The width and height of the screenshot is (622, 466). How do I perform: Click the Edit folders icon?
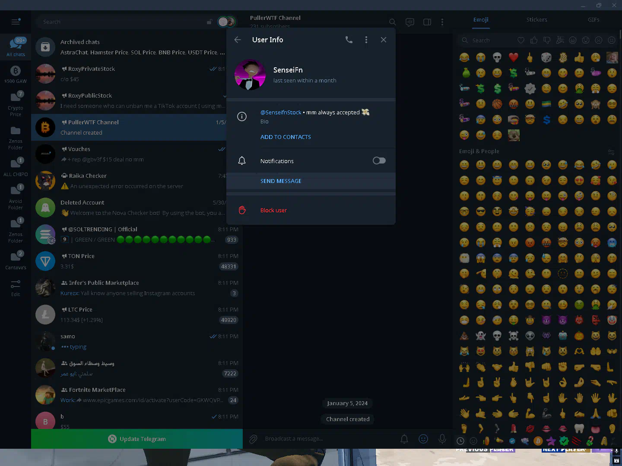[16, 288]
